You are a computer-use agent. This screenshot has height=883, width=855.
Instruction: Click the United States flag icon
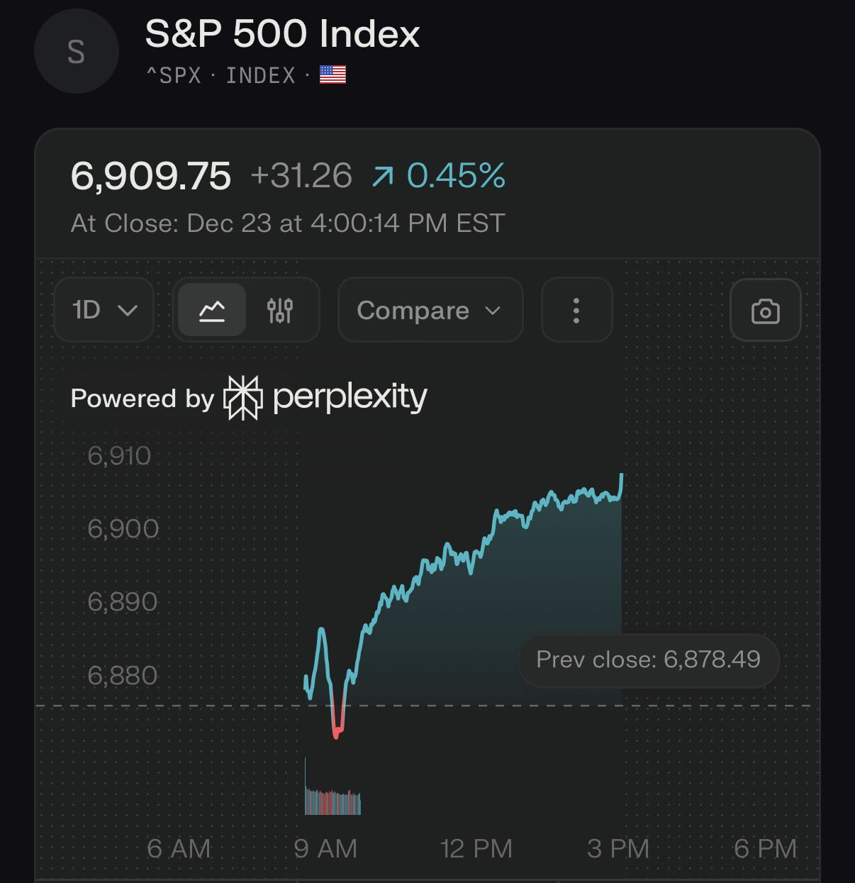(332, 74)
